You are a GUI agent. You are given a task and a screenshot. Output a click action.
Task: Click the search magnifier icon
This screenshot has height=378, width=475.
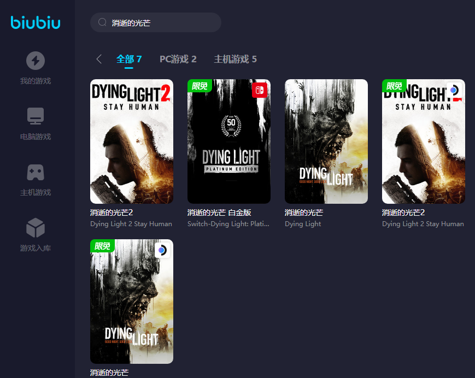[x=102, y=22]
